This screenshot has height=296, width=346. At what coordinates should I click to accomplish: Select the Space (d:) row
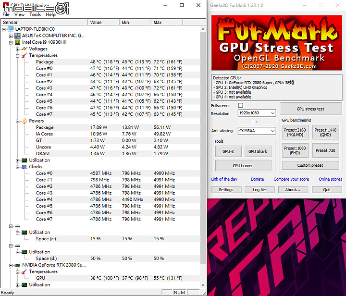click(x=118, y=259)
